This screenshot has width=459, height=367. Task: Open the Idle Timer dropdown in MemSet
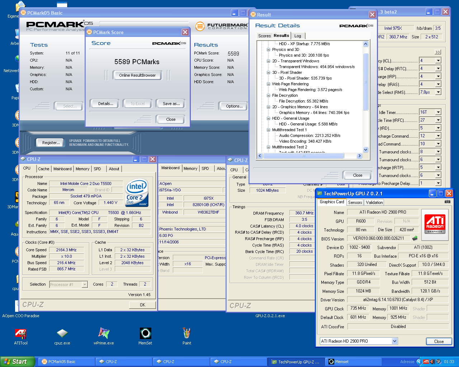pos(438,112)
